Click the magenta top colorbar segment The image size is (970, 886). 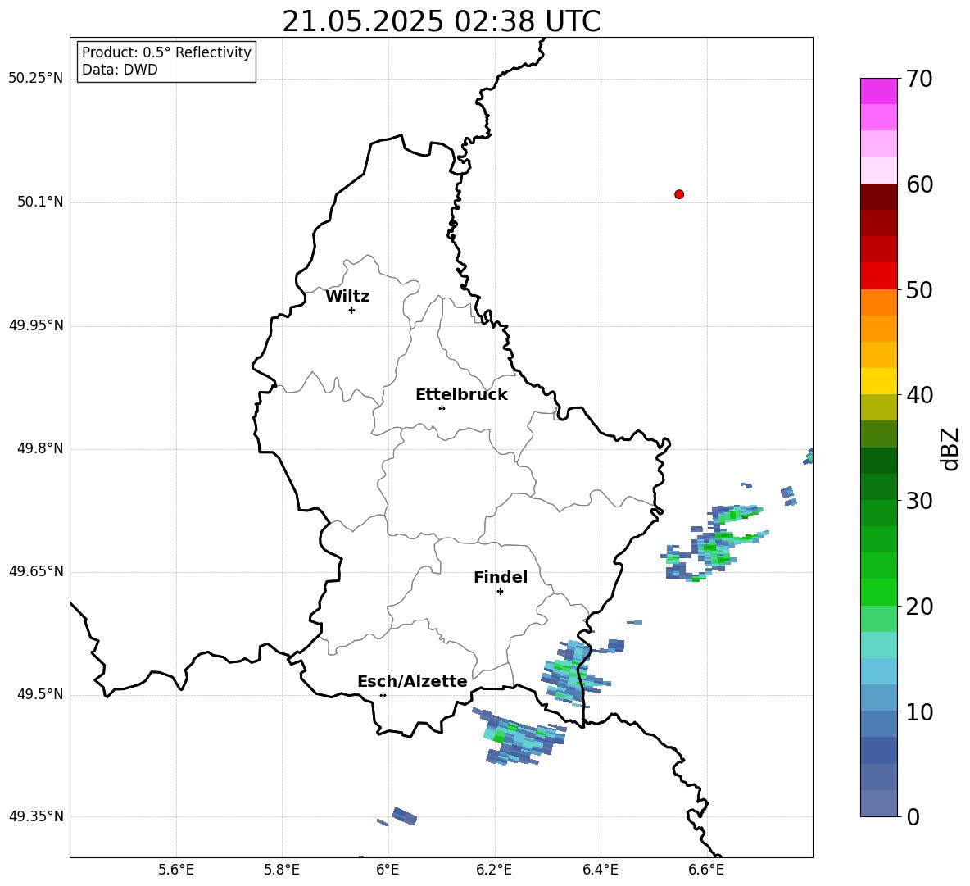(878, 91)
